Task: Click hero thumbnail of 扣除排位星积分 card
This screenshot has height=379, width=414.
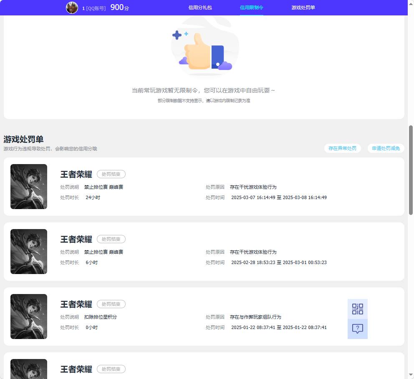Action: [29, 317]
